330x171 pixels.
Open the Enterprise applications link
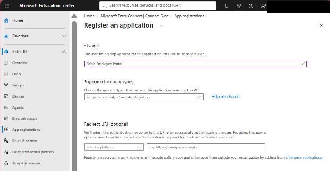tap(303, 157)
